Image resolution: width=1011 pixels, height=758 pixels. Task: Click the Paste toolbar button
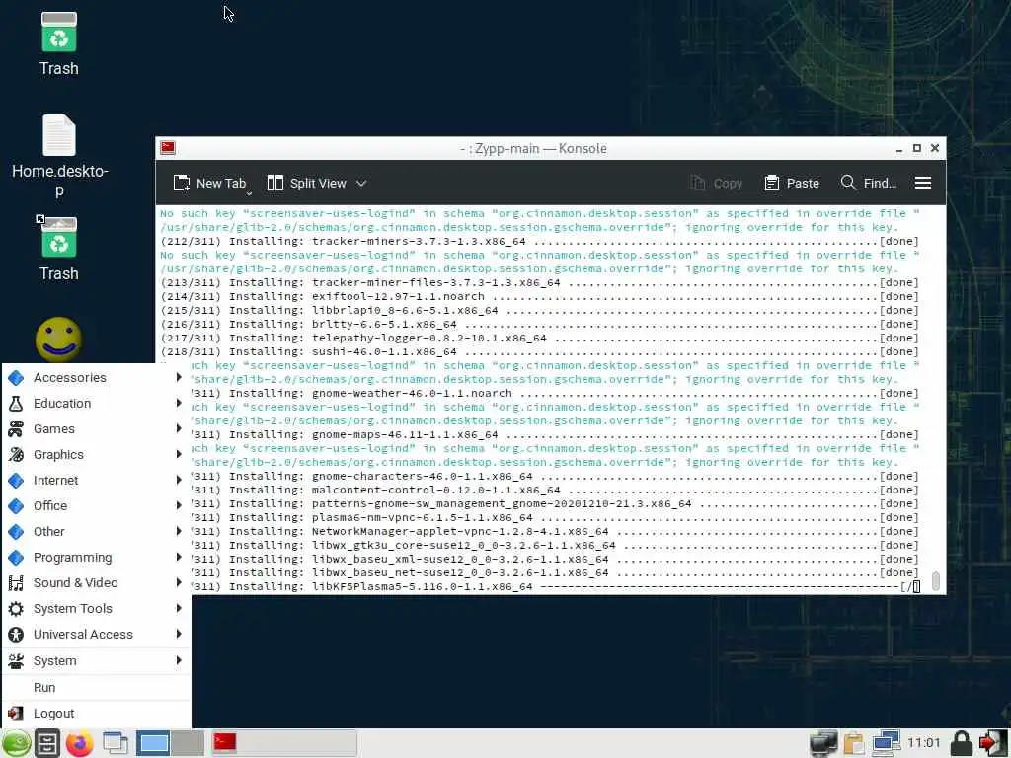792,183
